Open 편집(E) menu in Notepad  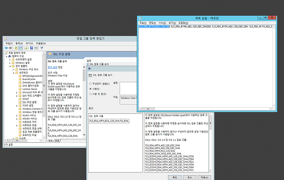tap(152, 23)
